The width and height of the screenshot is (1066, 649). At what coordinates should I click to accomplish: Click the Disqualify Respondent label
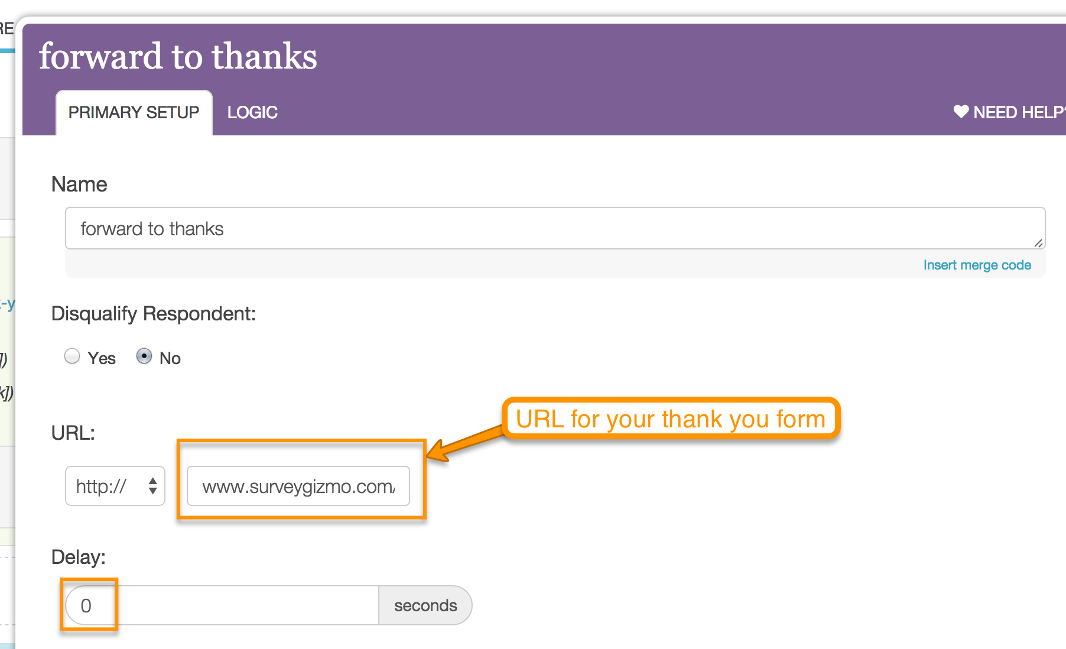(x=154, y=314)
